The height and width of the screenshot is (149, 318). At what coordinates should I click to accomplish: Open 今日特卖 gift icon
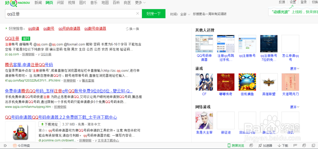tap(15, 146)
